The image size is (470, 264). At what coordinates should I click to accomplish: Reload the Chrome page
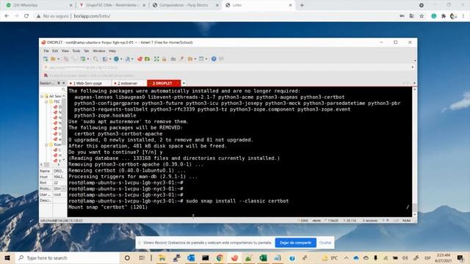click(x=26, y=16)
